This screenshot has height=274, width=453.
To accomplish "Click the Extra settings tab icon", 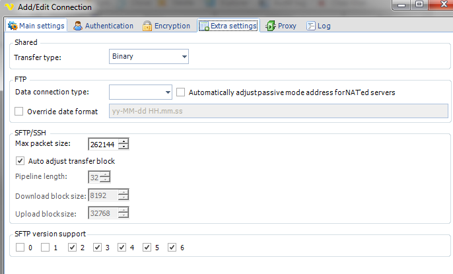I will click(204, 26).
